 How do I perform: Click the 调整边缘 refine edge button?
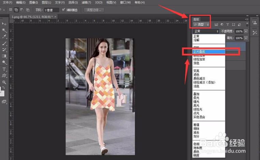(94, 10)
